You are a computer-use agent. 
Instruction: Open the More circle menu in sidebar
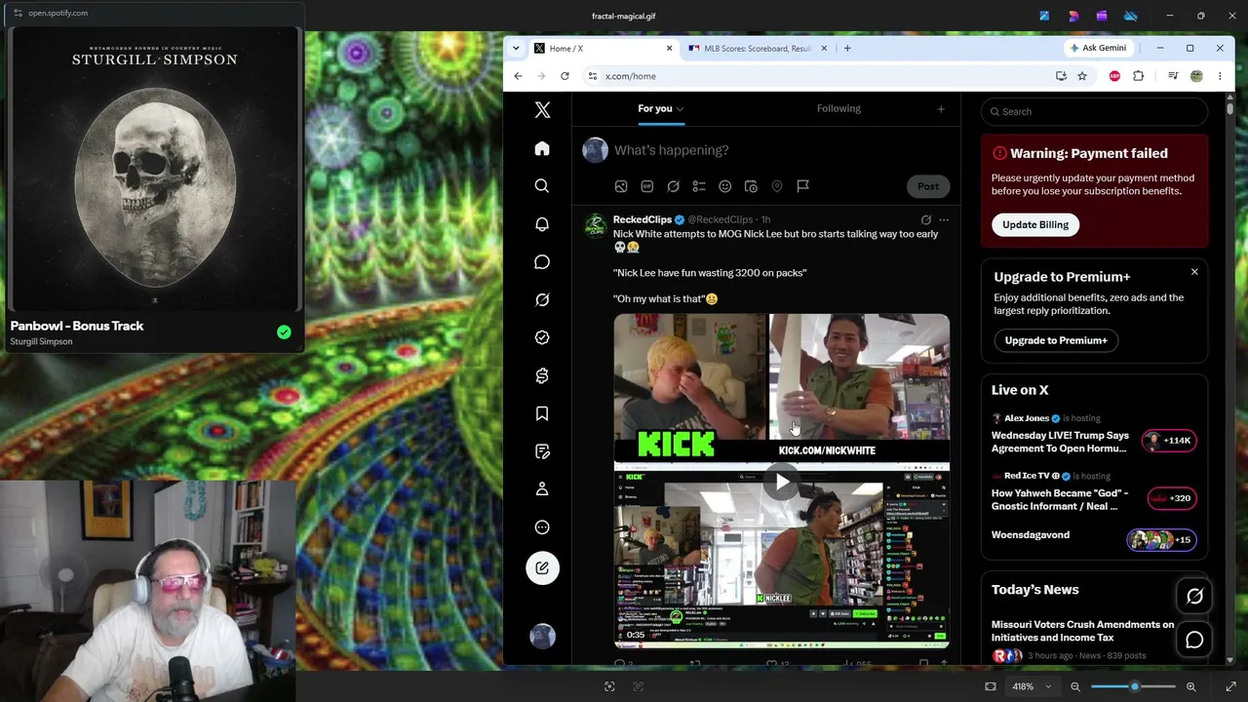[x=542, y=527]
